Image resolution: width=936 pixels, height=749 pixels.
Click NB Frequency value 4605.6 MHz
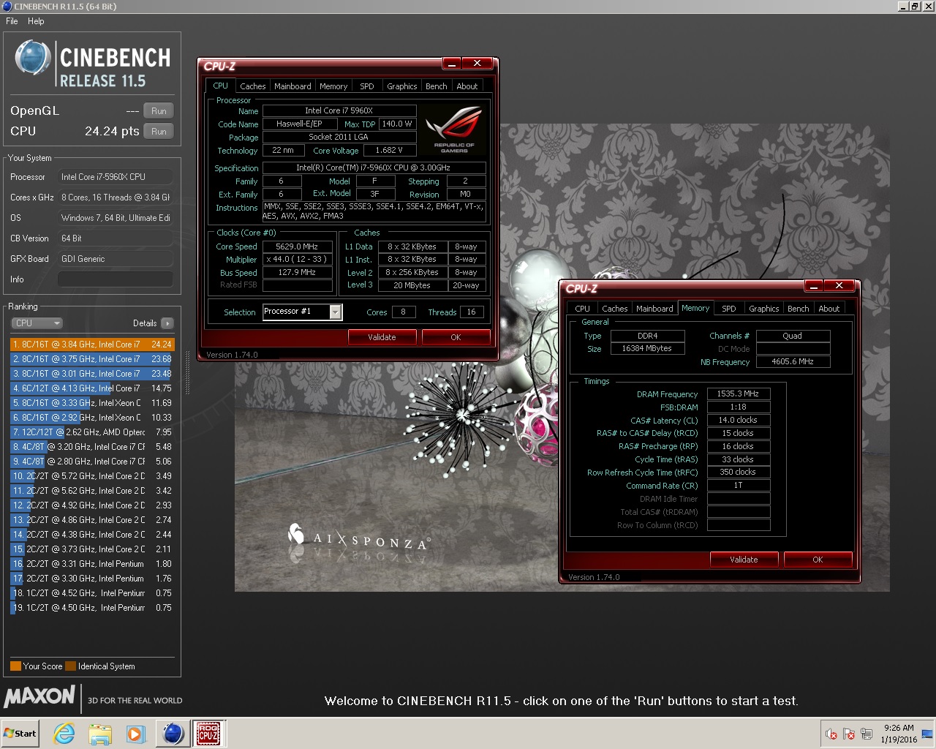coord(793,361)
